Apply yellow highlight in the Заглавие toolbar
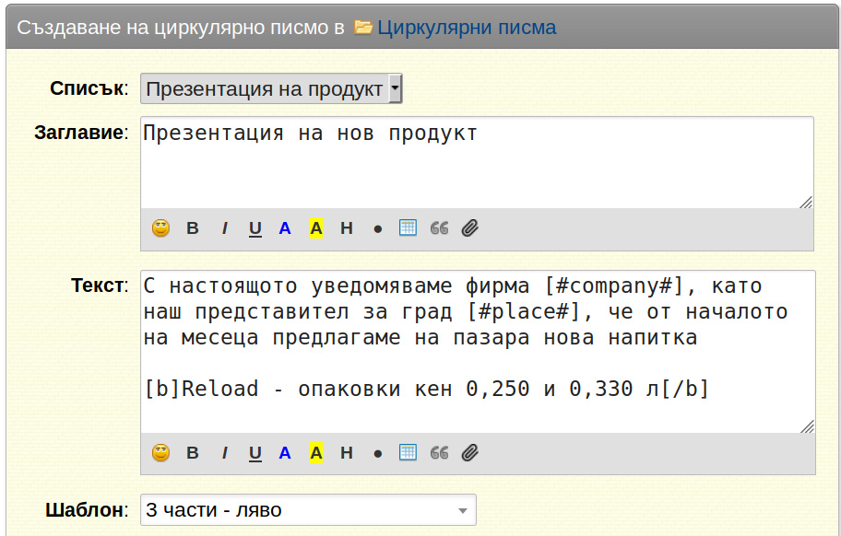 click(x=316, y=228)
